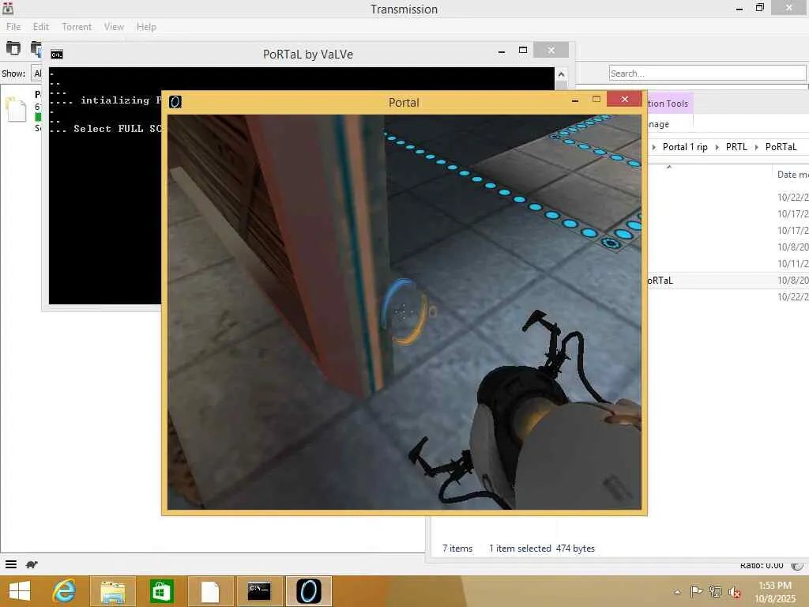Click the muted volume tray icon
The image size is (809, 607).
735,591
